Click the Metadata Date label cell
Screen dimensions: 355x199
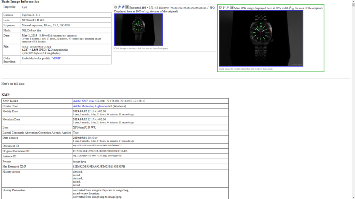point(37,121)
